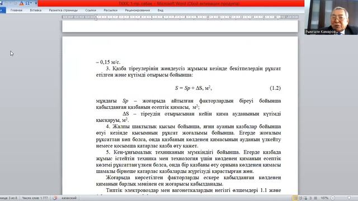Select Full Screen Reading view icon
This screenshot has width=358, height=201.
pos(300,198)
